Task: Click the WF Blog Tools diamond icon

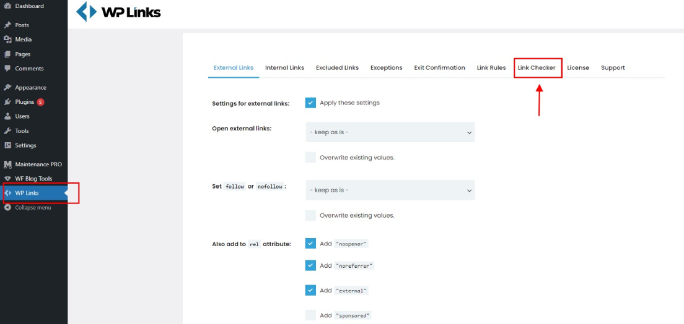Action: [x=7, y=179]
